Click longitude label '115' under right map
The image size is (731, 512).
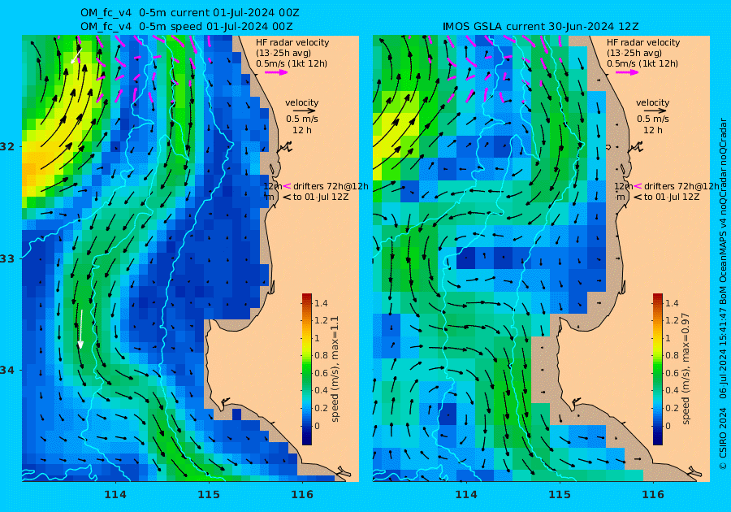coord(560,495)
